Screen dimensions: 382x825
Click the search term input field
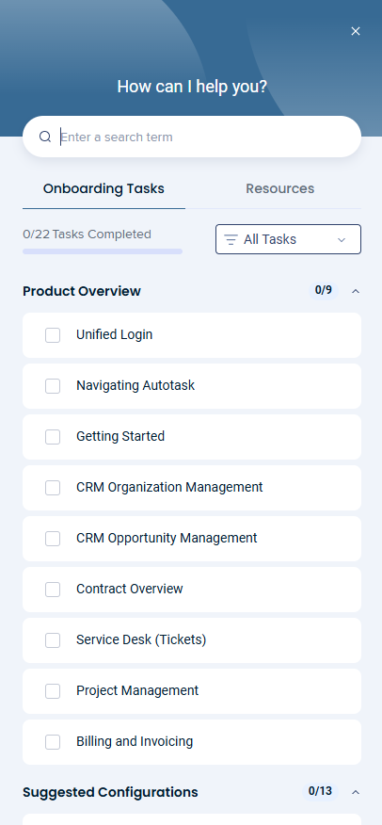tap(192, 137)
